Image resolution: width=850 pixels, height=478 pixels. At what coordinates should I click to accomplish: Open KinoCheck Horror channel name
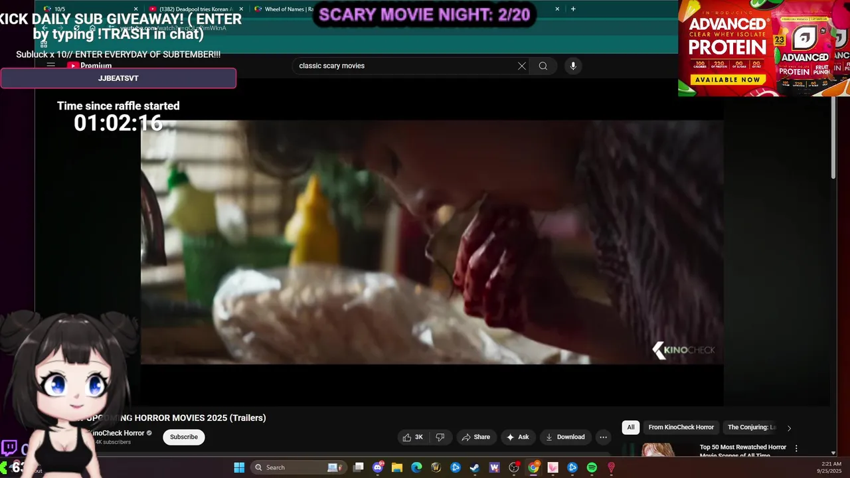click(x=118, y=433)
